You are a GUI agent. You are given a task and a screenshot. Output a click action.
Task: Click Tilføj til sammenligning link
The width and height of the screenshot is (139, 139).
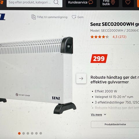(x=52, y=17)
